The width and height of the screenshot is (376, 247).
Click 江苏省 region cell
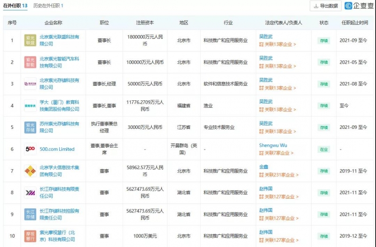pyautogui.click(x=184, y=127)
